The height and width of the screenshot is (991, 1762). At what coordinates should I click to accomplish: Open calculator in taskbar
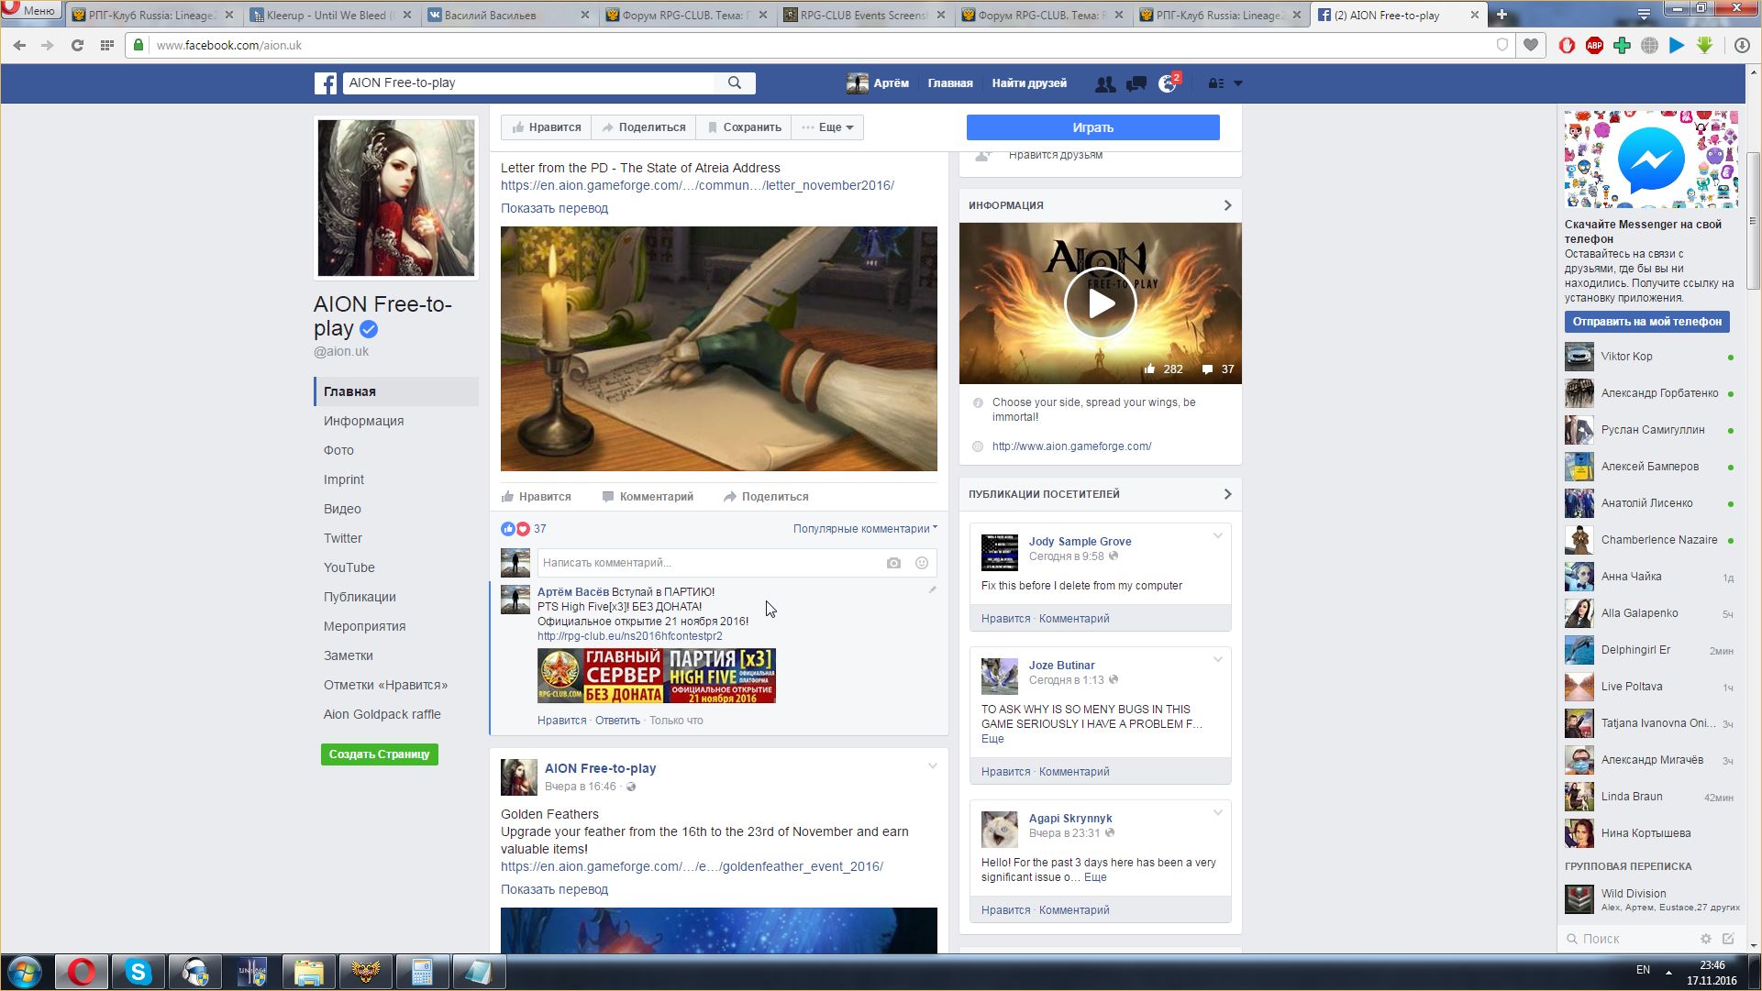[422, 972]
